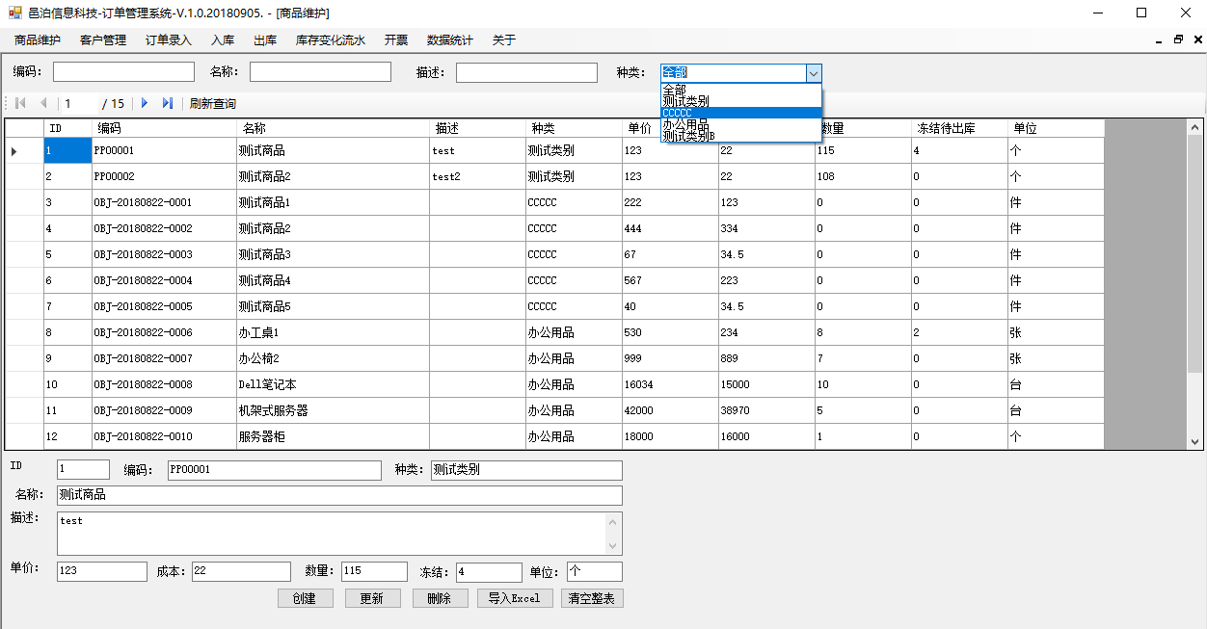The height and width of the screenshot is (629, 1207).
Task: Select the 办工桌1 name cell
Action: pos(333,332)
